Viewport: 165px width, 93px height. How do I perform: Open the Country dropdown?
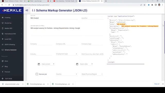tap(67, 74)
